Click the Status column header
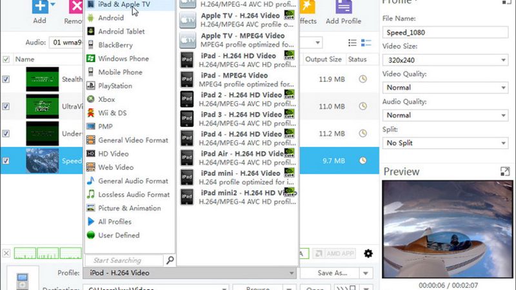The image size is (516, 290). (x=357, y=59)
